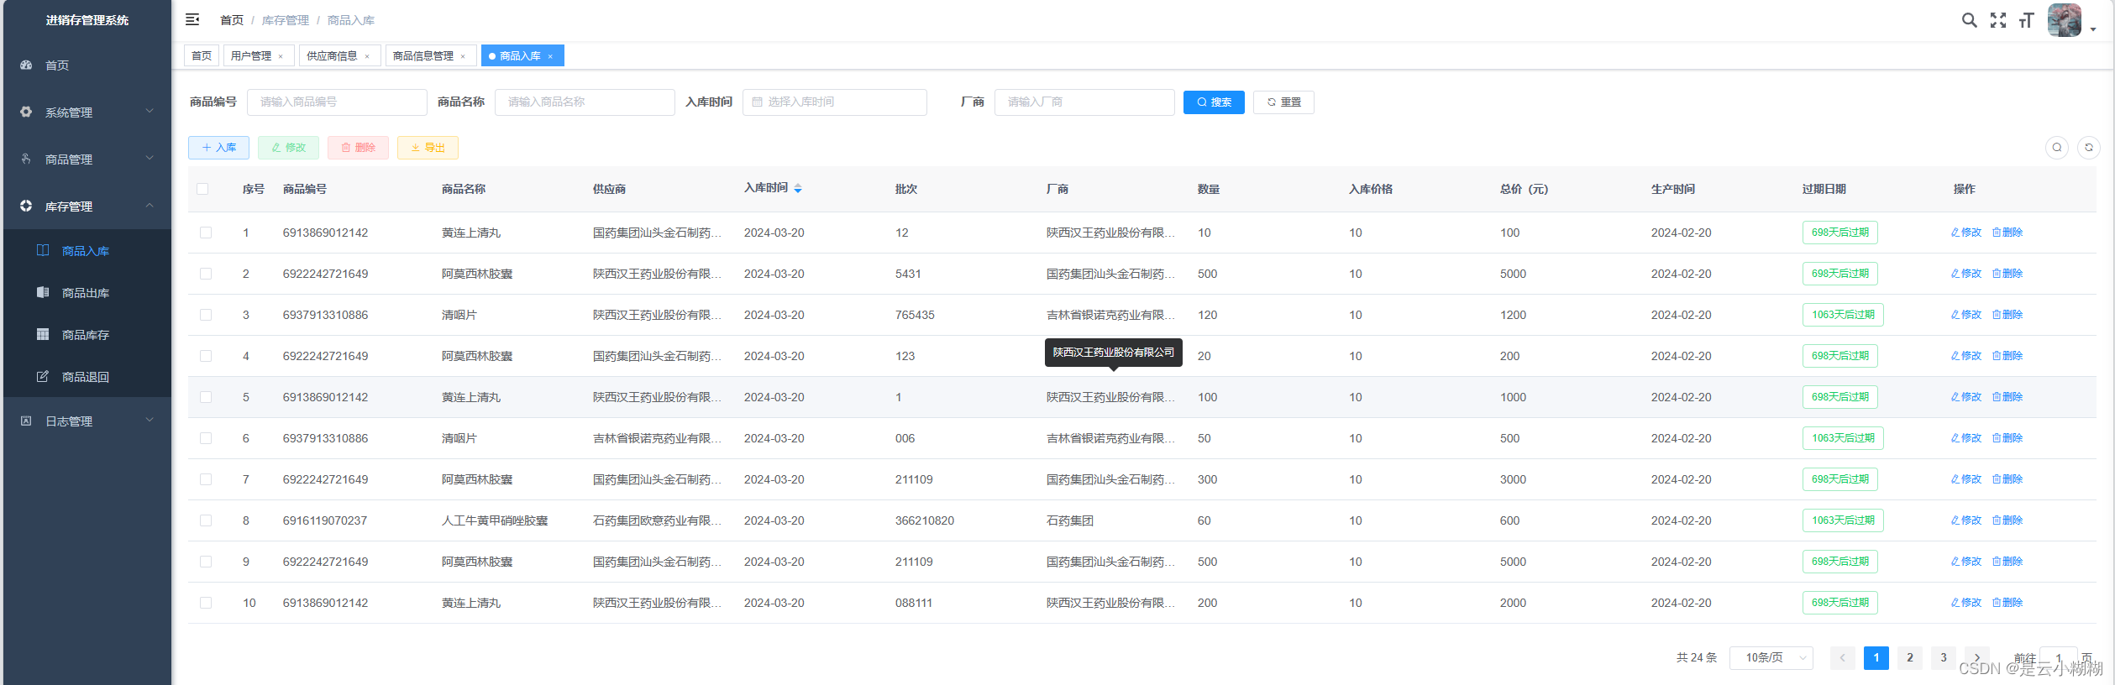Check row 5 checkbox
The width and height of the screenshot is (2115, 685).
coord(206,397)
